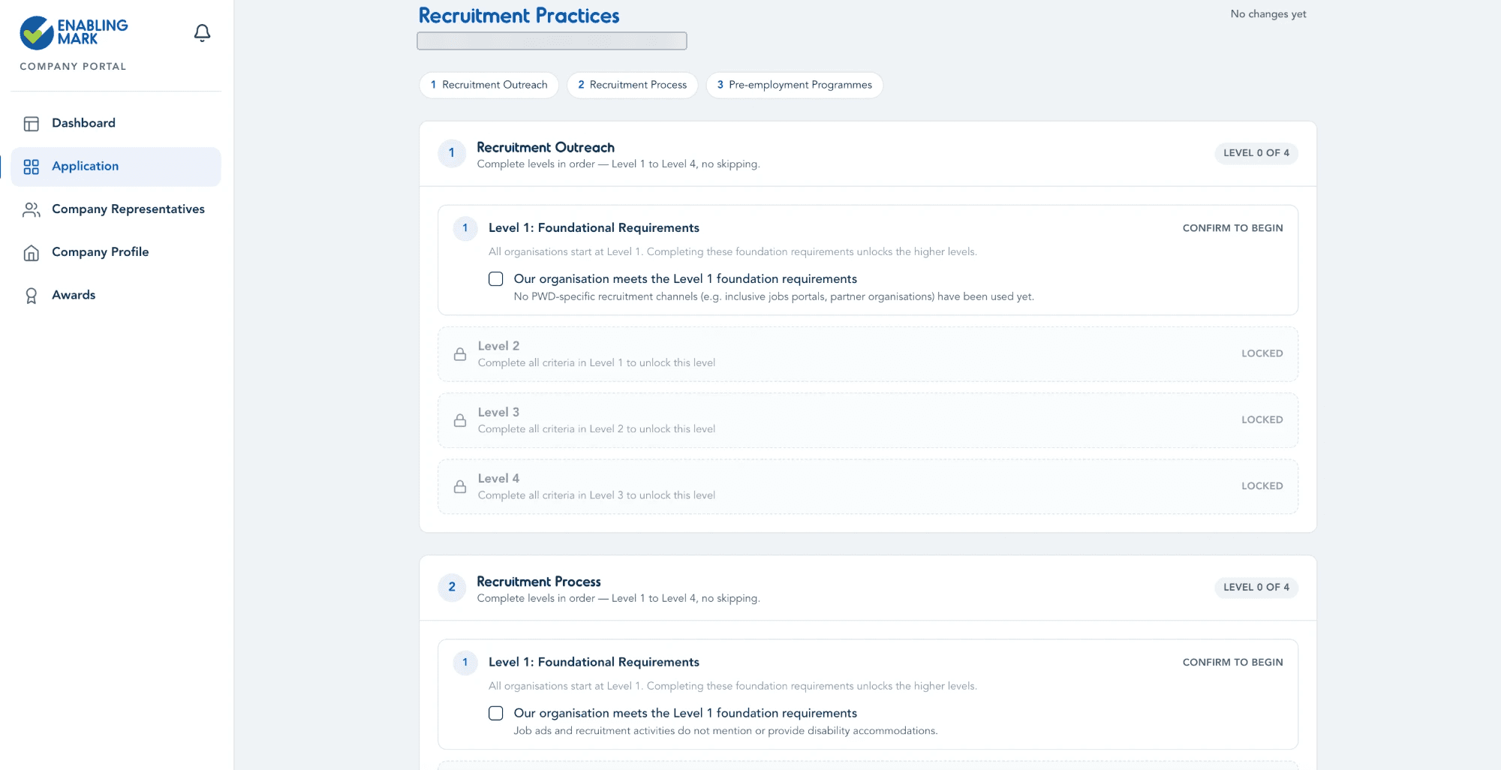This screenshot has width=1501, height=770.
Task: Jump to Recruitment Process section tab
Action: click(632, 85)
